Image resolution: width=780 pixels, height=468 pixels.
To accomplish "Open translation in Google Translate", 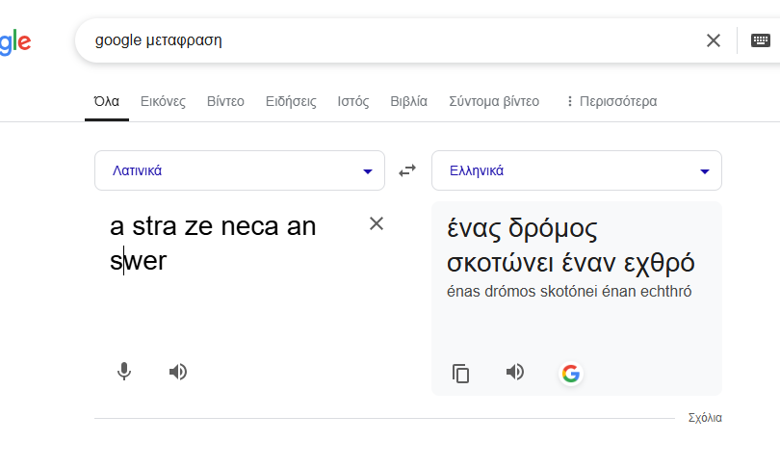I will click(571, 374).
